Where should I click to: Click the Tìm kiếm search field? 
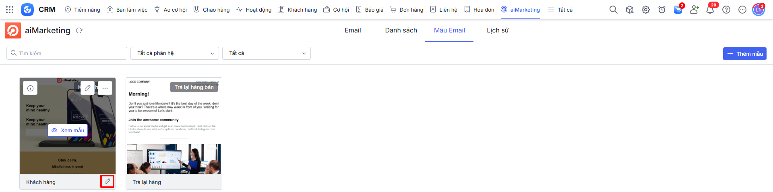[67, 53]
